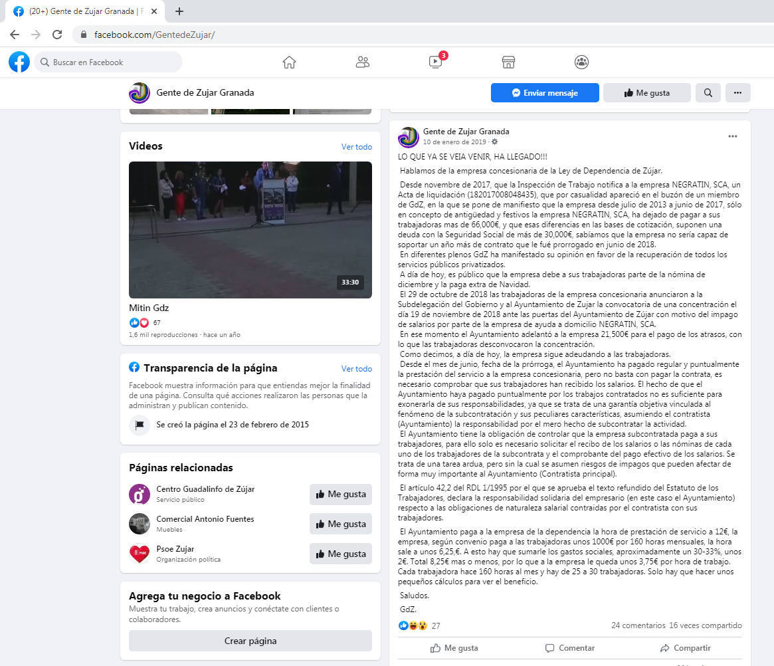This screenshot has height=666, width=774.
Task: Open the Marketplace icon
Action: point(508,62)
